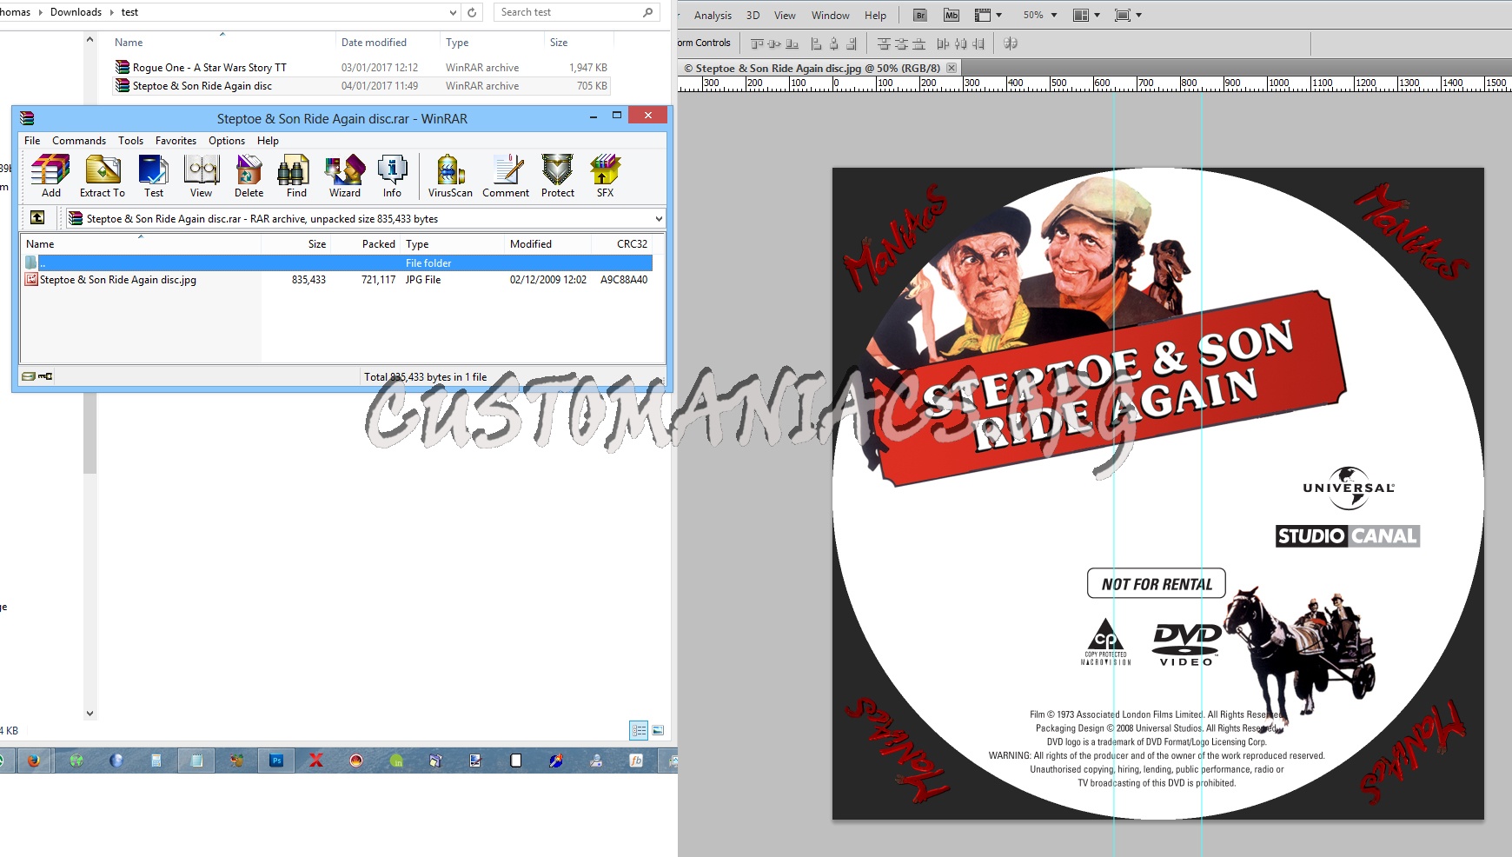Open Photoshop Analysis menu

coord(713,16)
